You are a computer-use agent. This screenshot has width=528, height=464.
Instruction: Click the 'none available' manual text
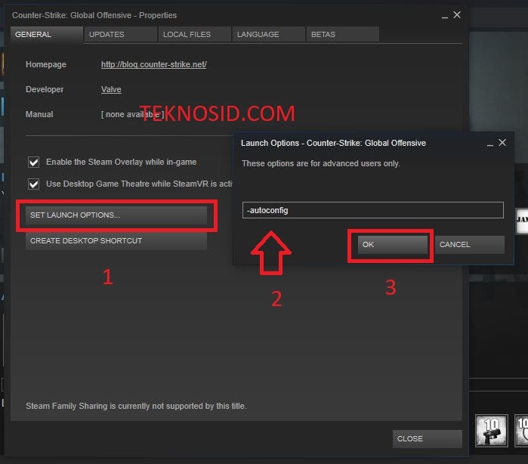pyautogui.click(x=132, y=115)
